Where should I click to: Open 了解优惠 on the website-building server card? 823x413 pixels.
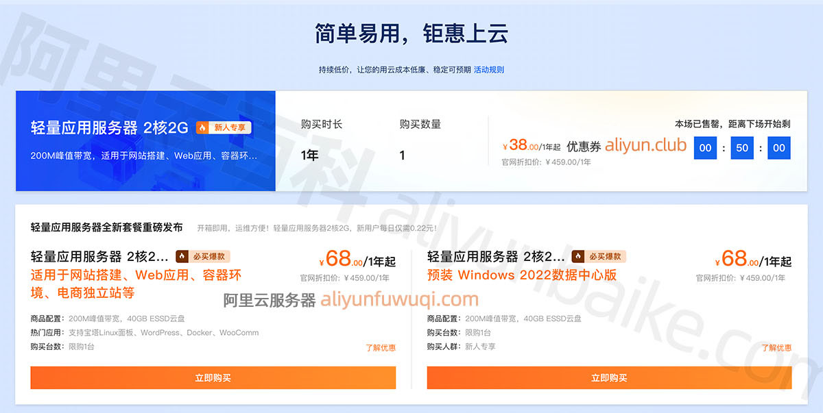pyautogui.click(x=381, y=348)
